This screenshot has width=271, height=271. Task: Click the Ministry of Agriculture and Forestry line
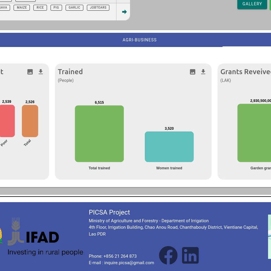pos(149,221)
